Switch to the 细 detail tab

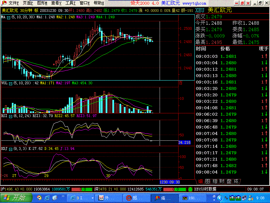200,181
